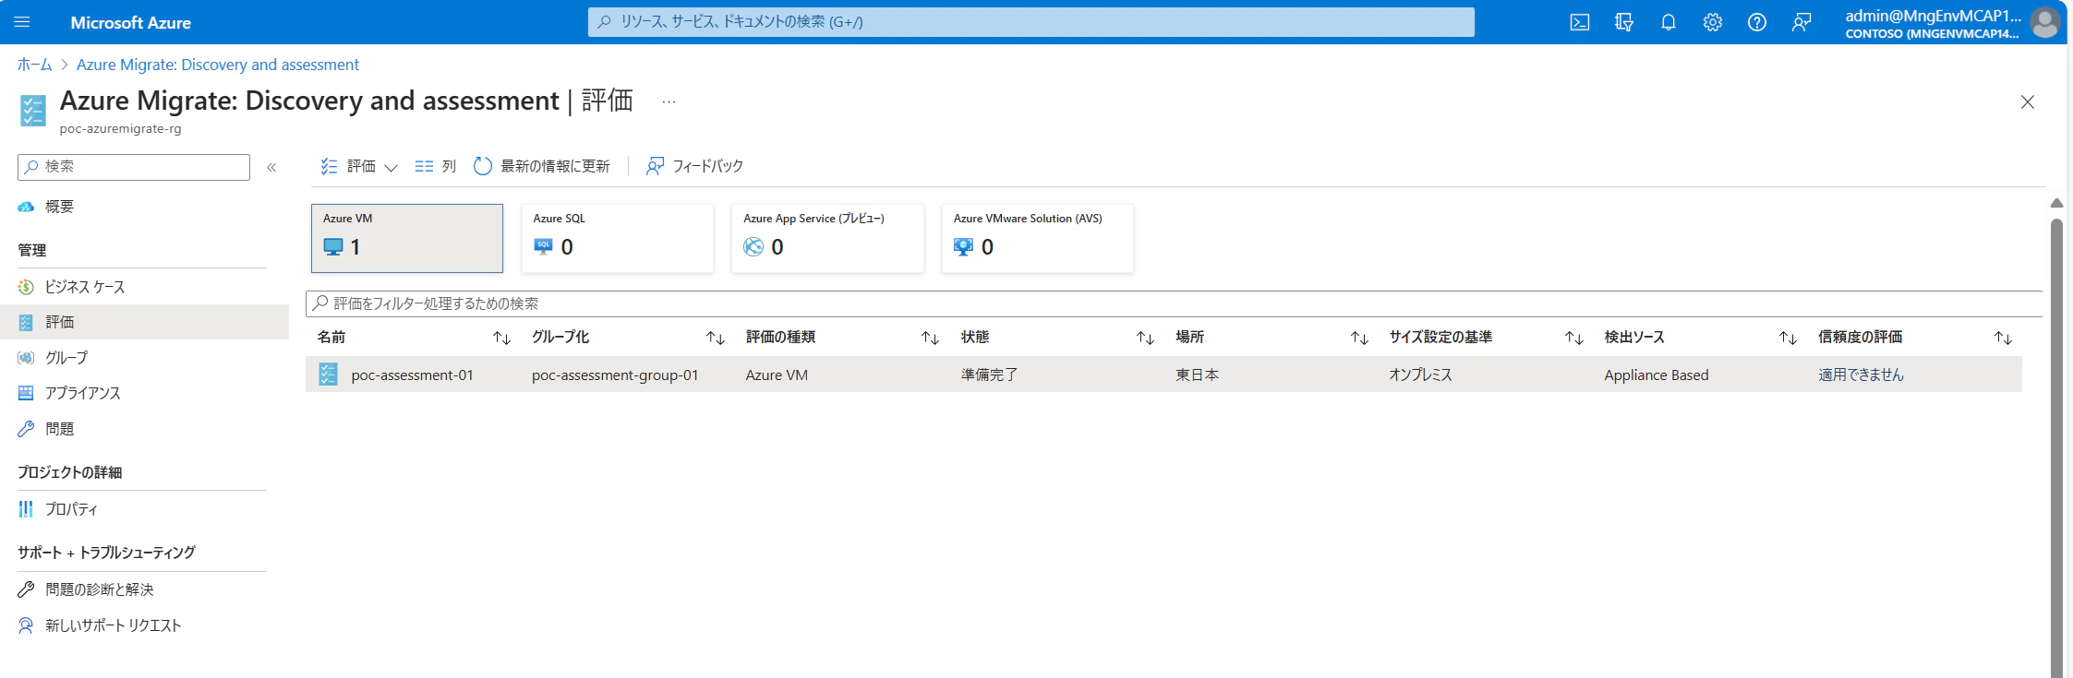Open portal settings gear
Screen dimensions: 2073x678
[1713, 22]
